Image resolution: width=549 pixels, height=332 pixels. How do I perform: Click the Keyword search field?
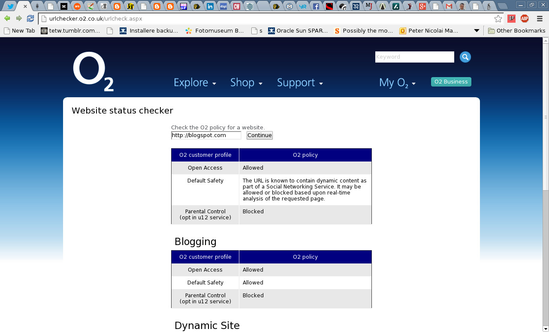(415, 57)
